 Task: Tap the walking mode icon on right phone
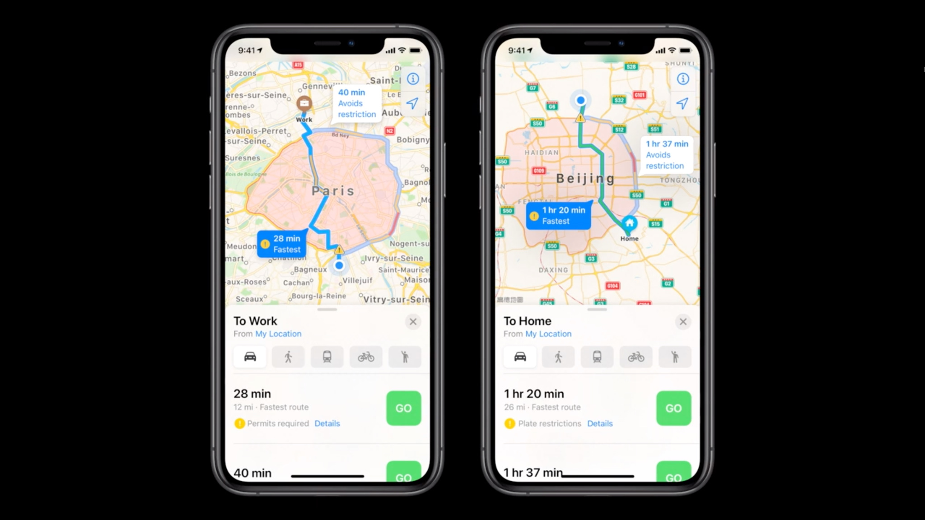pos(558,357)
